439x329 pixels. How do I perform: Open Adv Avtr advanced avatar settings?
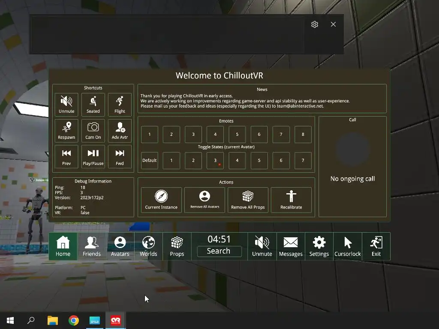pyautogui.click(x=120, y=131)
